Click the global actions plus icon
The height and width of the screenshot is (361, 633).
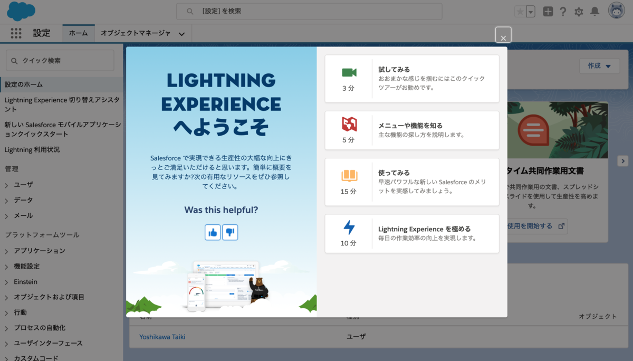[x=548, y=12]
